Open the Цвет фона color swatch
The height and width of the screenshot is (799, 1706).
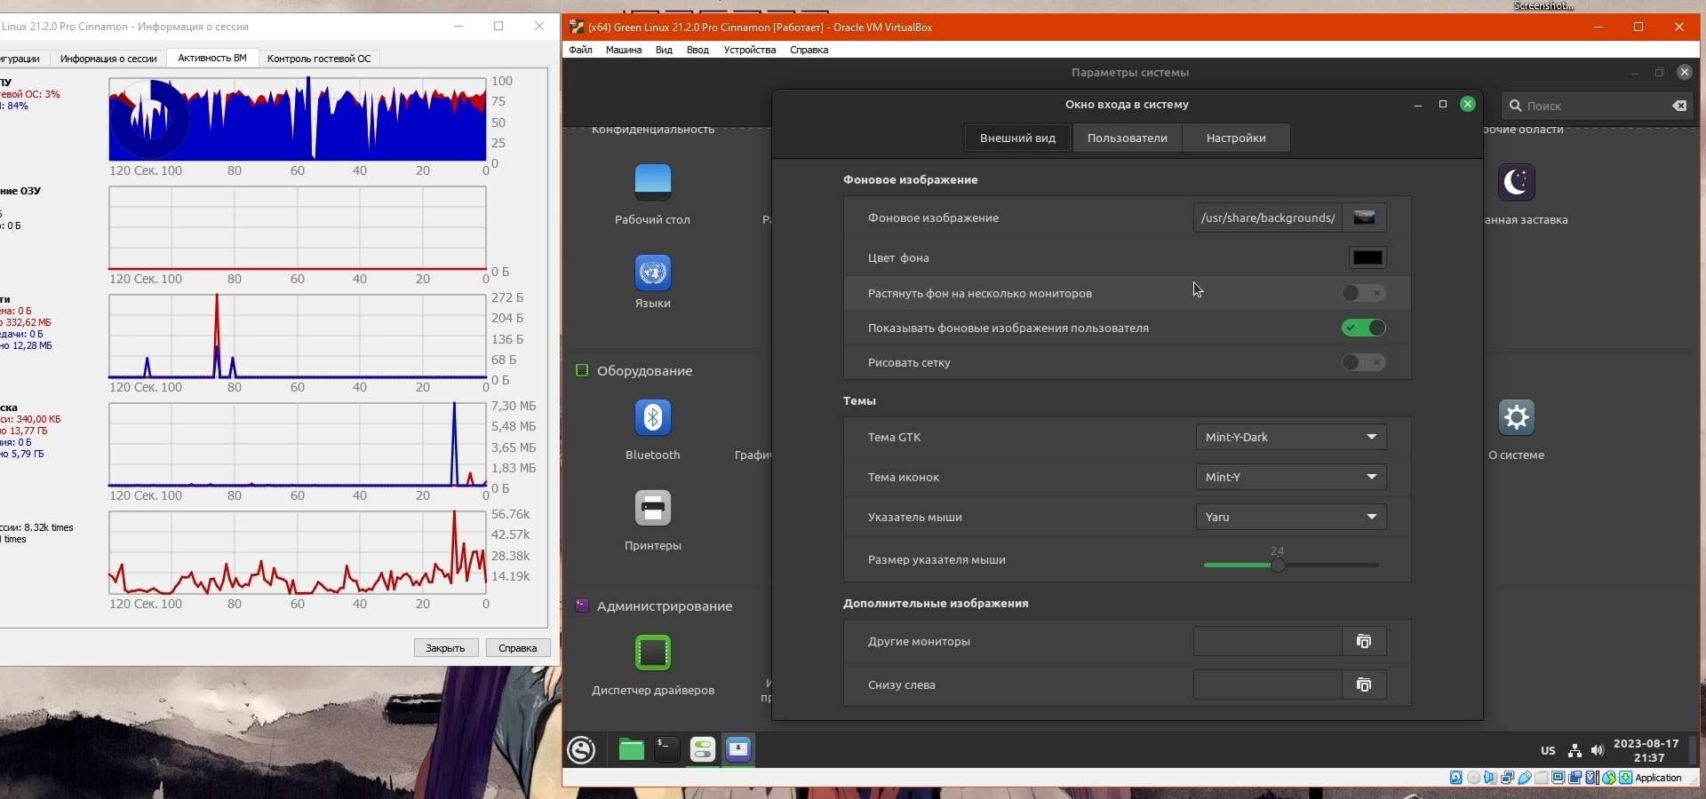1367,257
